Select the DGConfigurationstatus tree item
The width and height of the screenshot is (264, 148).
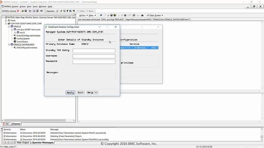[27, 48]
